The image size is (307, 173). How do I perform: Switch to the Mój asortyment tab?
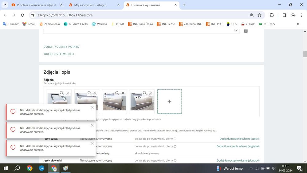(93, 5)
